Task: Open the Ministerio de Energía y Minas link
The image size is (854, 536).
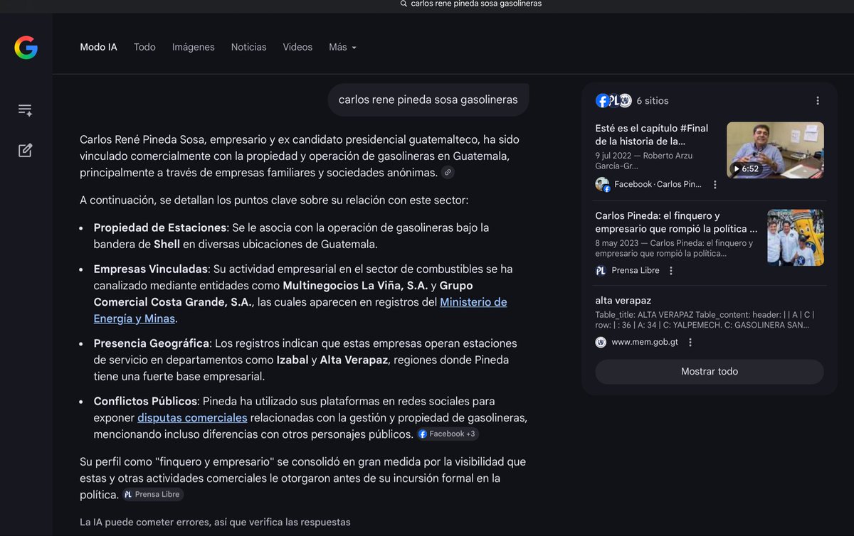Action: tap(300, 310)
